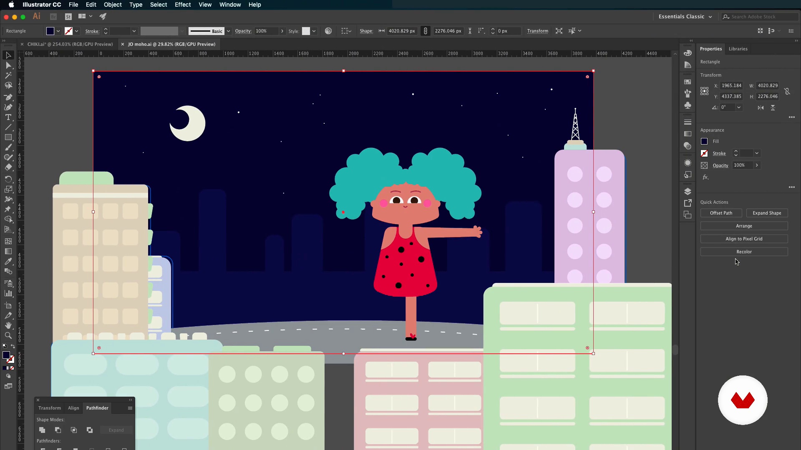The width and height of the screenshot is (801, 450).
Task: Open the Swatches panel icon
Action: [x=688, y=82]
